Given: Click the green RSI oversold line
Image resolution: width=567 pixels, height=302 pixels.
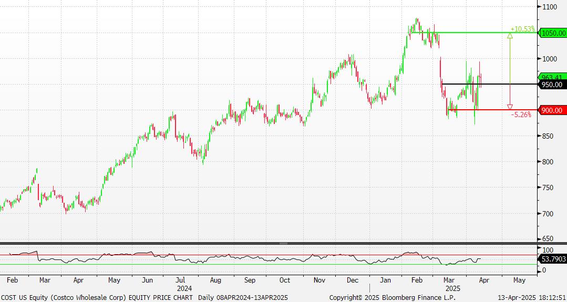Looking at the screenshot, I should [x=269, y=264].
